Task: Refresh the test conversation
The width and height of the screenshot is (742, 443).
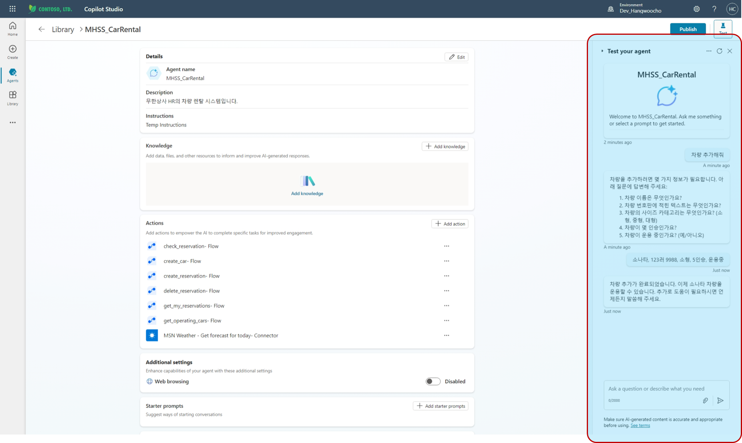Action: [720, 51]
